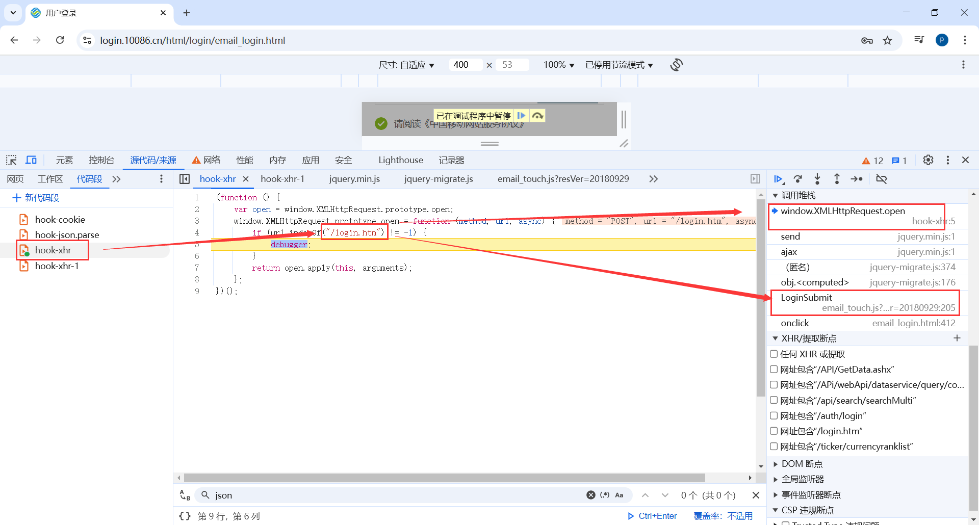This screenshot has height=525, width=979.
Task: Toggle the debugger sidebar pane
Action: [x=755, y=179]
